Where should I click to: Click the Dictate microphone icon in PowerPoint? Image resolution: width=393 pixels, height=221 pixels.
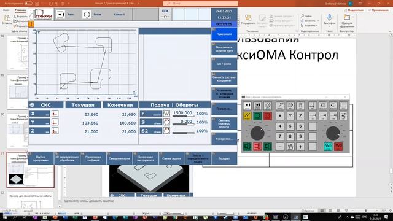(329, 18)
